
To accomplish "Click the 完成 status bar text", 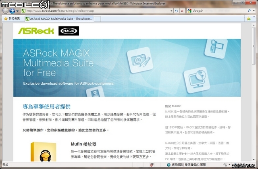I will click(5, 165).
